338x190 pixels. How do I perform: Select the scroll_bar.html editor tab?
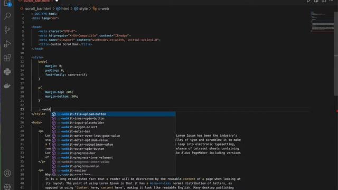point(38,1)
